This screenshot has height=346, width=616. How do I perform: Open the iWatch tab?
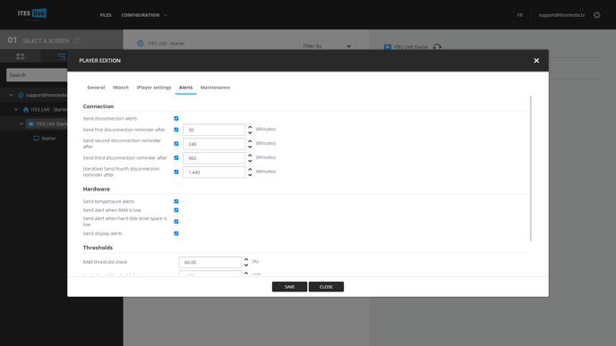(x=121, y=88)
